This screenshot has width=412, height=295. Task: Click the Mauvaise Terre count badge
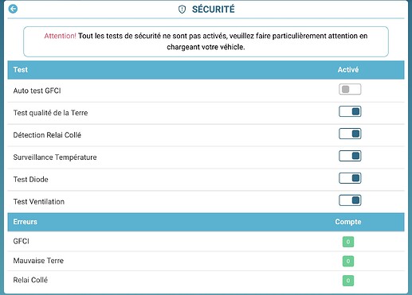[x=348, y=261]
